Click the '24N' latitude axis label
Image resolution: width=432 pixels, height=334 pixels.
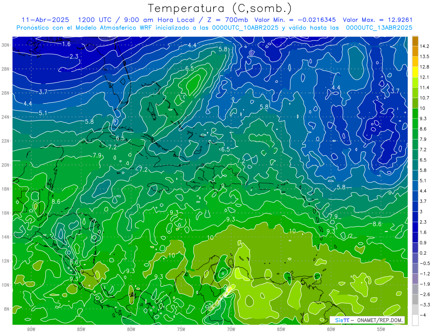(x=5, y=117)
